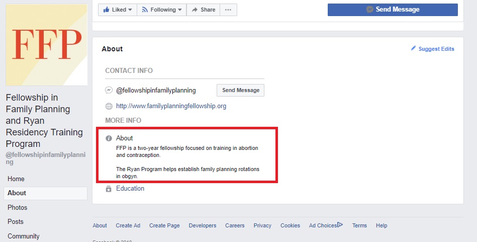Click the 'FFP is a two-year fellowship' description text
477x242 pixels.
[187, 151]
